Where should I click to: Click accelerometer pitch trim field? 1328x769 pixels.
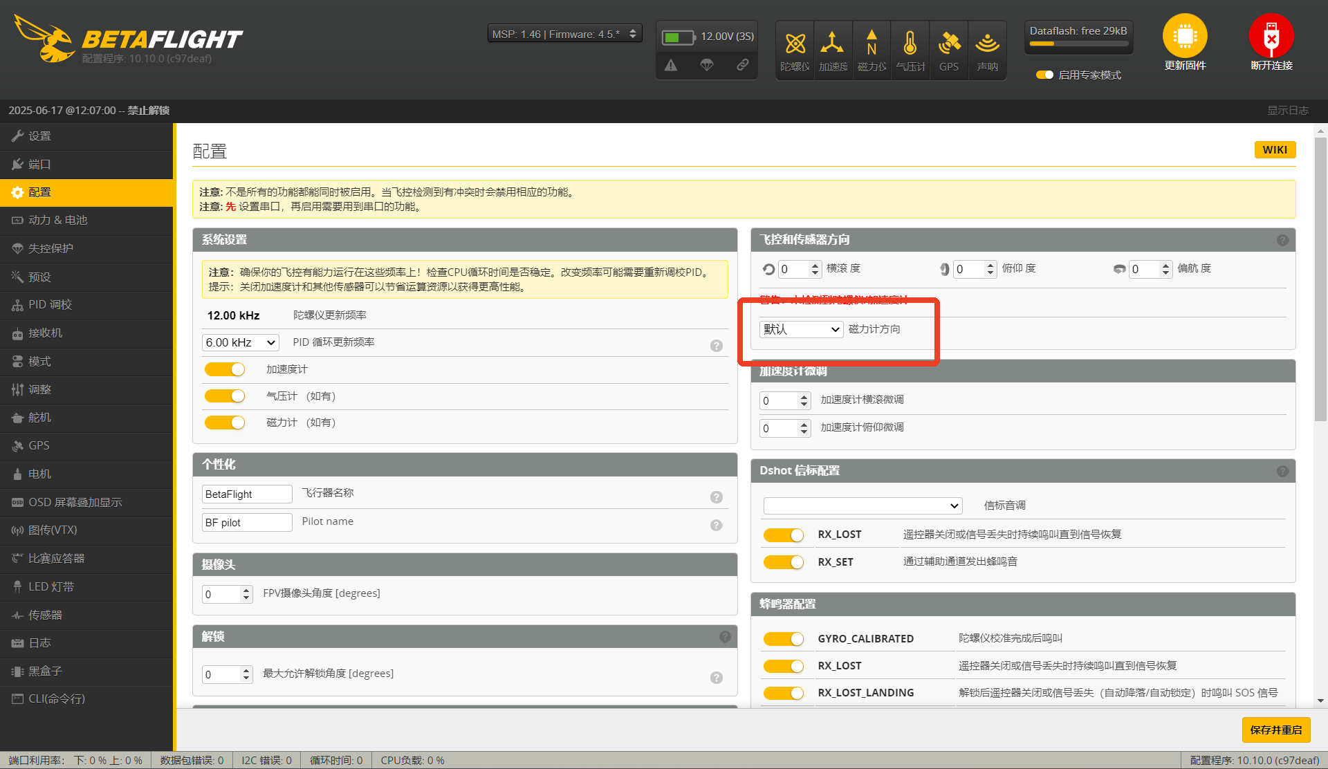tap(784, 428)
